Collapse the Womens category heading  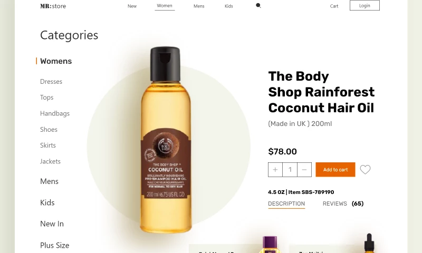click(56, 61)
